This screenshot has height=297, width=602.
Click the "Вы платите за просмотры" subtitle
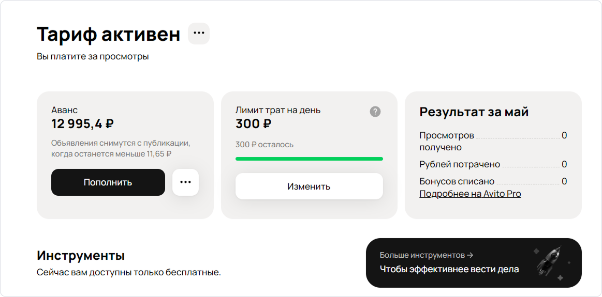coord(93,56)
